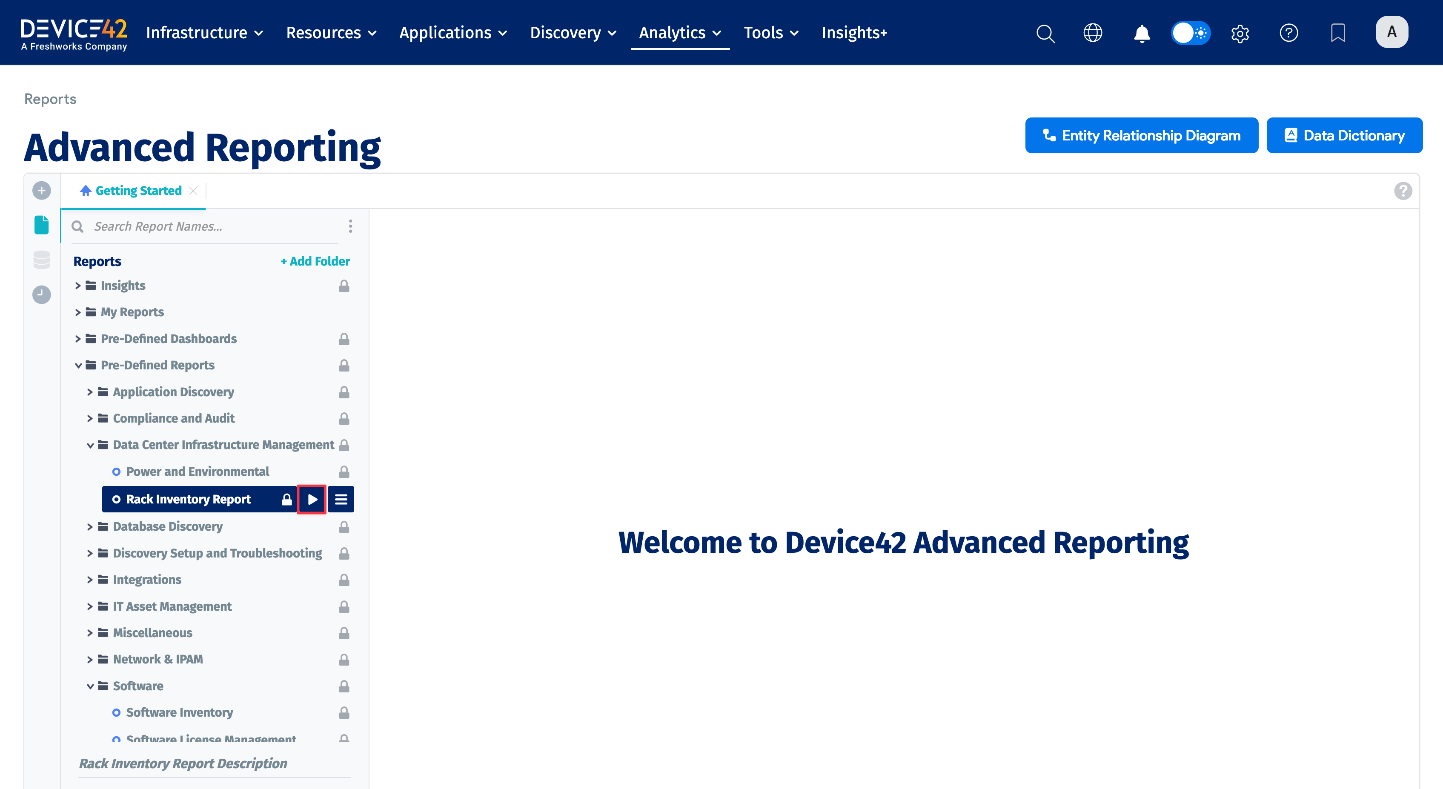Image resolution: width=1443 pixels, height=789 pixels.
Task: Click the Rack Inventory Report Description heading
Action: 183,763
